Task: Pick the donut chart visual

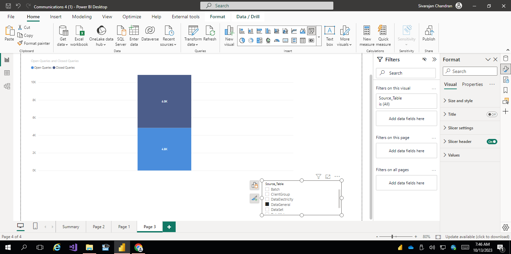Action: point(251,40)
